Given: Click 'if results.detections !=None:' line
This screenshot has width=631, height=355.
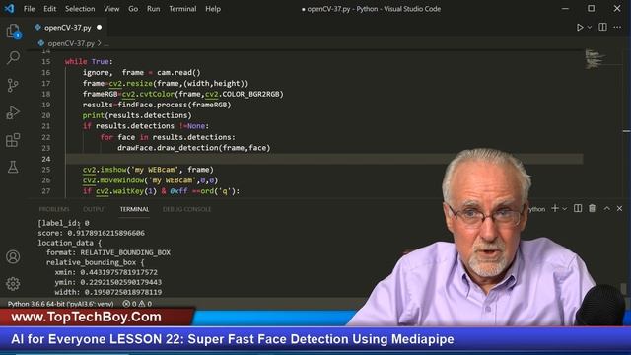Looking at the screenshot, I should (146, 126).
